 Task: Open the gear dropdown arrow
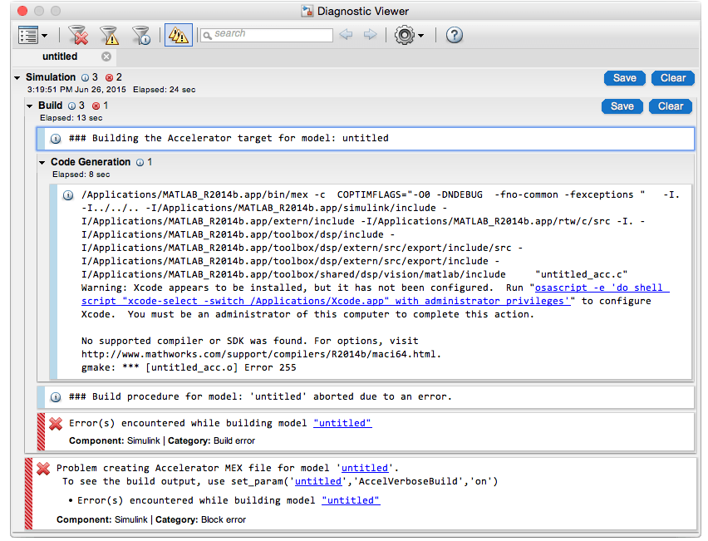pyautogui.click(x=420, y=35)
